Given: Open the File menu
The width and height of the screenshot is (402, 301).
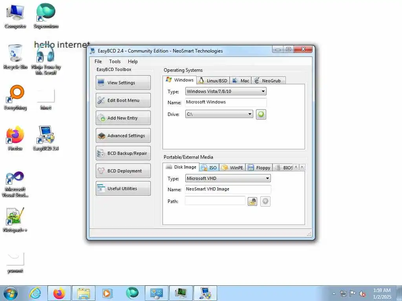Looking at the screenshot, I should coord(98,62).
